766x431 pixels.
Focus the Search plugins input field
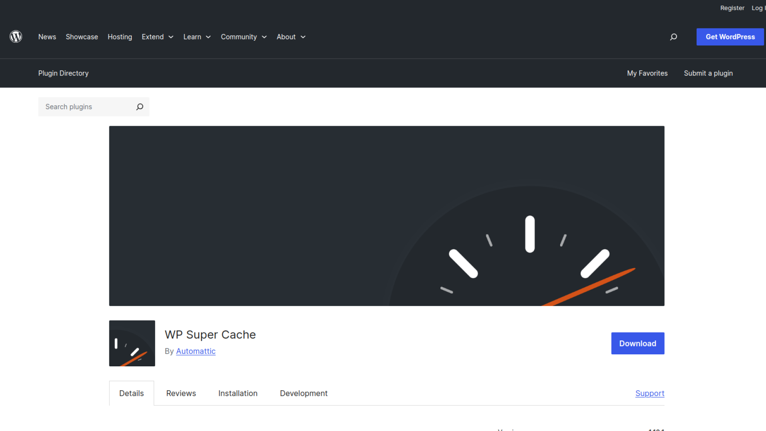(x=88, y=107)
